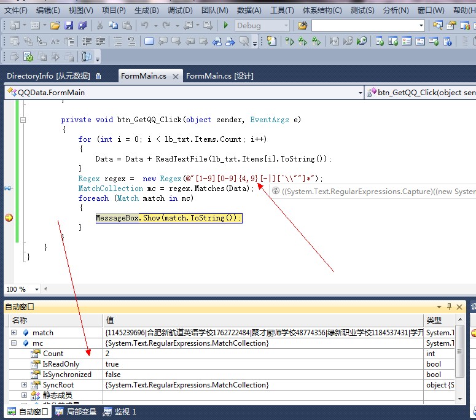
Task: Open the Debug configuration dropdown
Action: coord(286,26)
